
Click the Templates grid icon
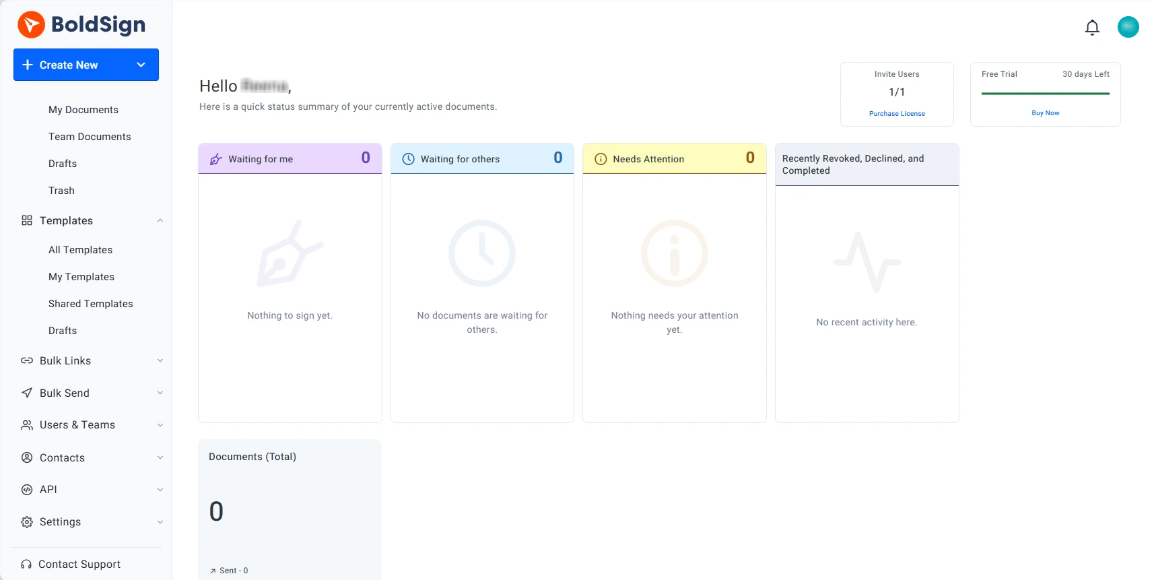pos(27,220)
